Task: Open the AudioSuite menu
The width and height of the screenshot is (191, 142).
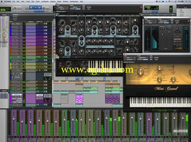Action: coord(45,1)
